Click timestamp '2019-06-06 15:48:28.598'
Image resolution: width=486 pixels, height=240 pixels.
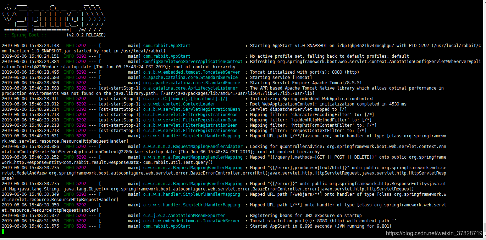click(x=30, y=88)
